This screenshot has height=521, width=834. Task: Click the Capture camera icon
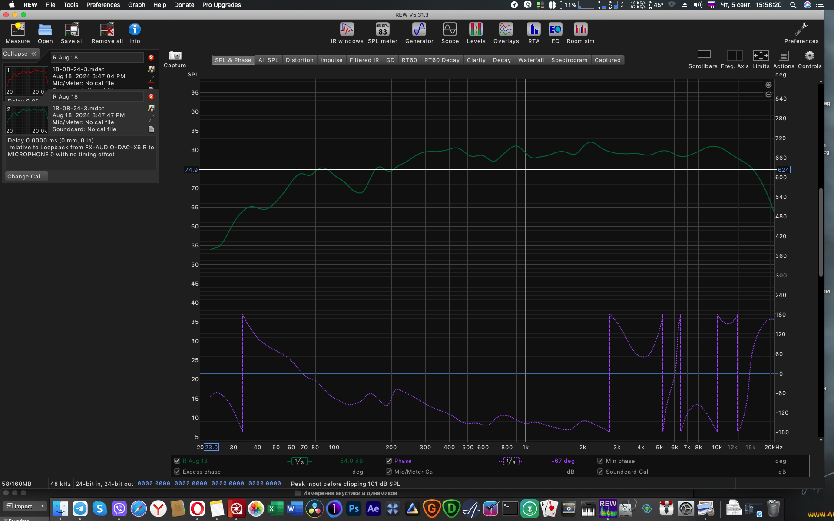point(175,56)
